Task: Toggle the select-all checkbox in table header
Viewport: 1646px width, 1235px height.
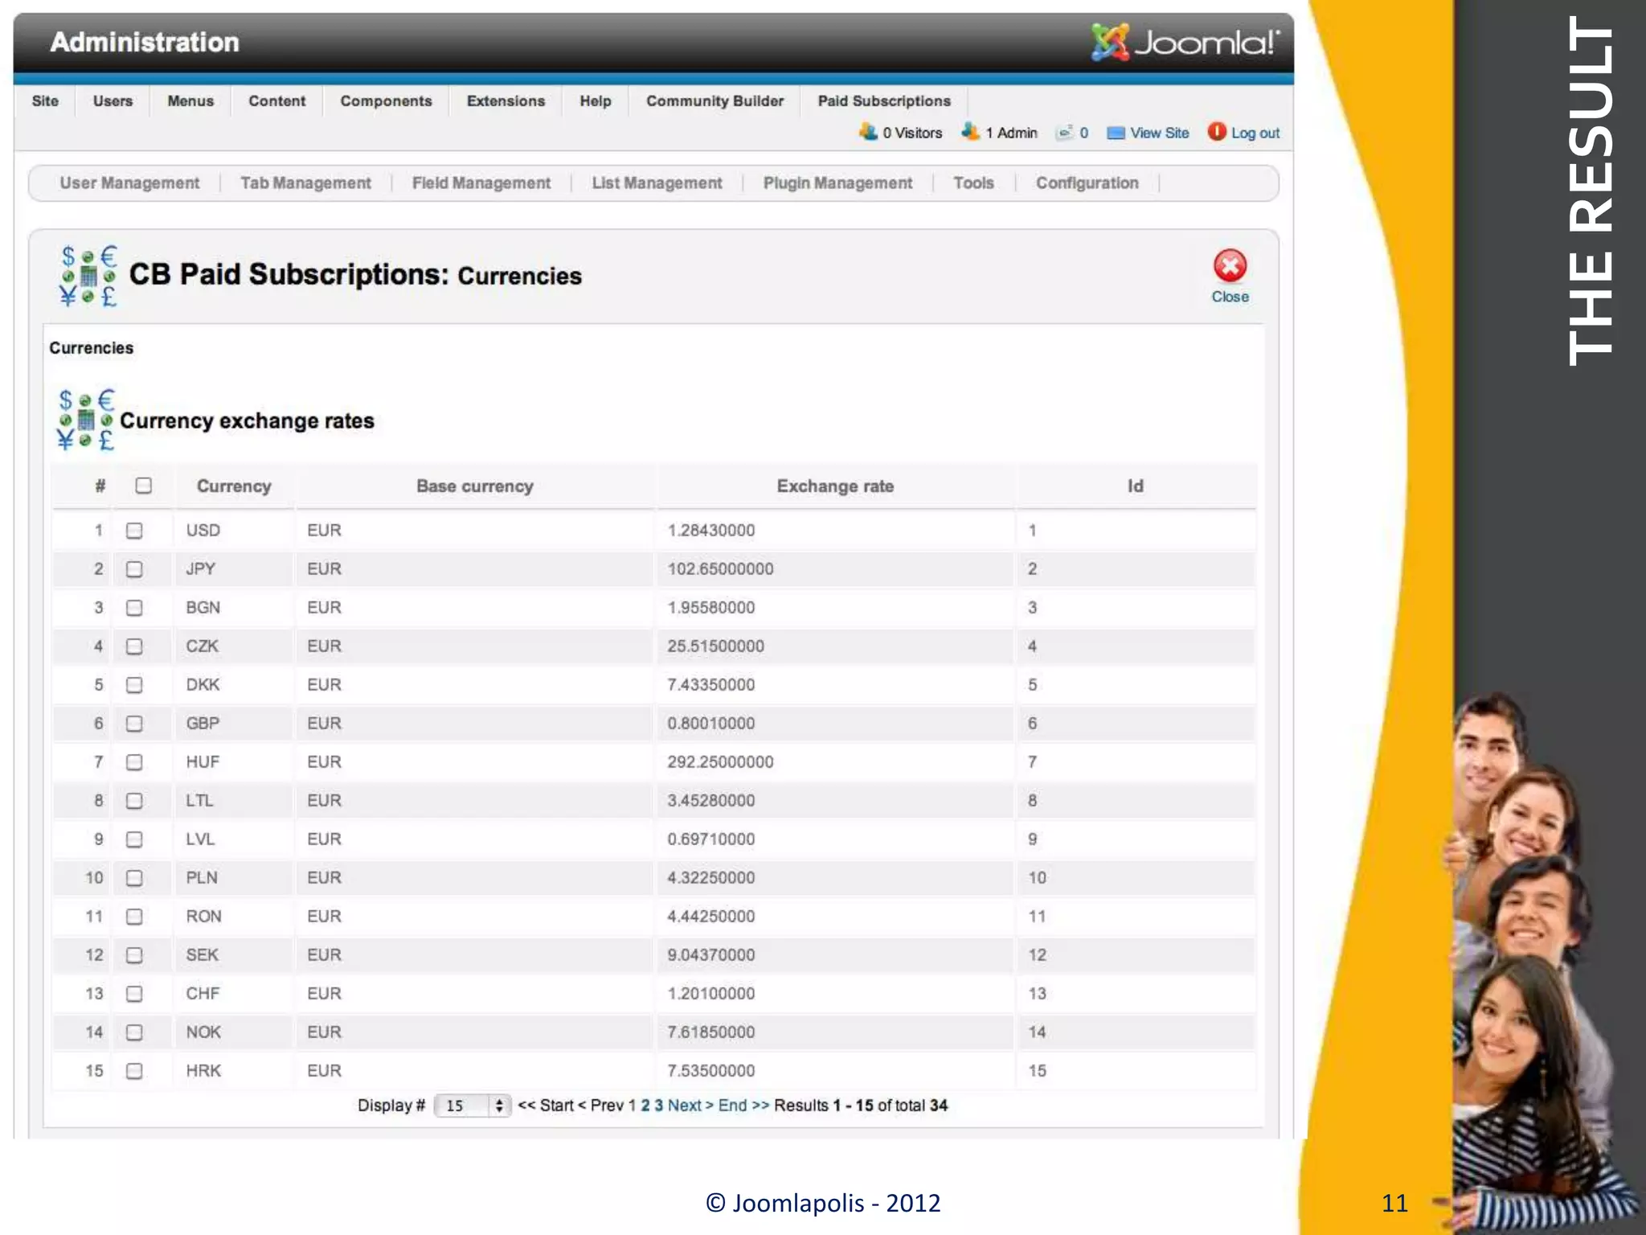Action: [144, 486]
